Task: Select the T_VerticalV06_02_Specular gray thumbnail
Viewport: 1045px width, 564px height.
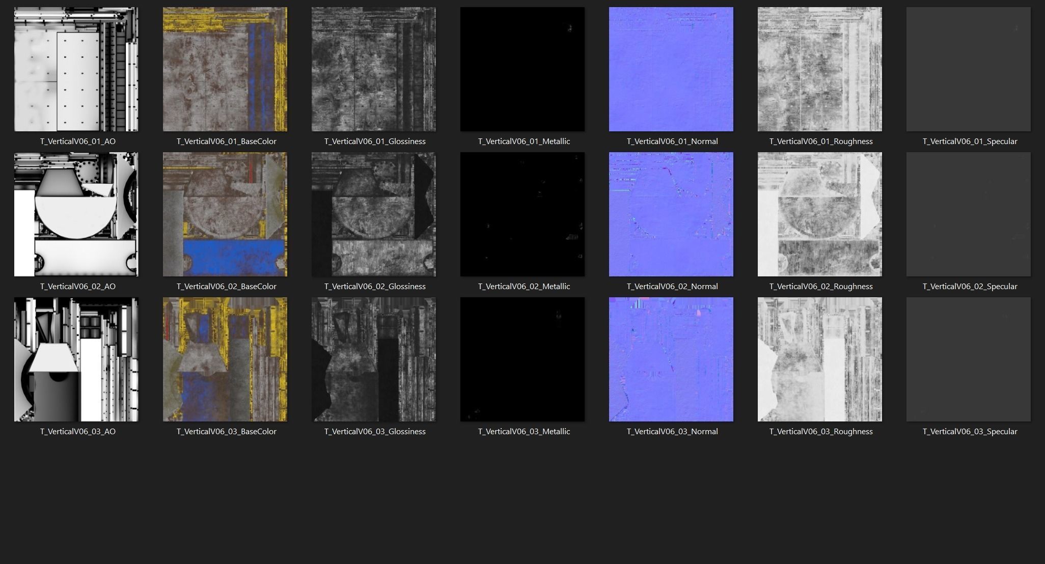Action: point(969,214)
